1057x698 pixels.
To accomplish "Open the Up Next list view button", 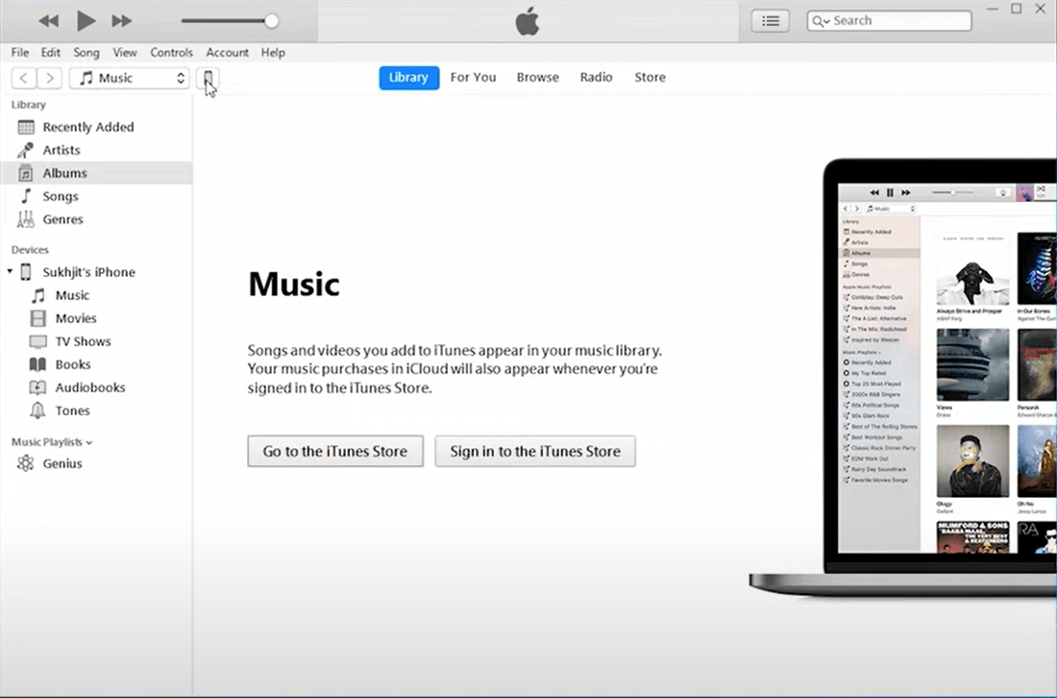I will pyautogui.click(x=771, y=21).
